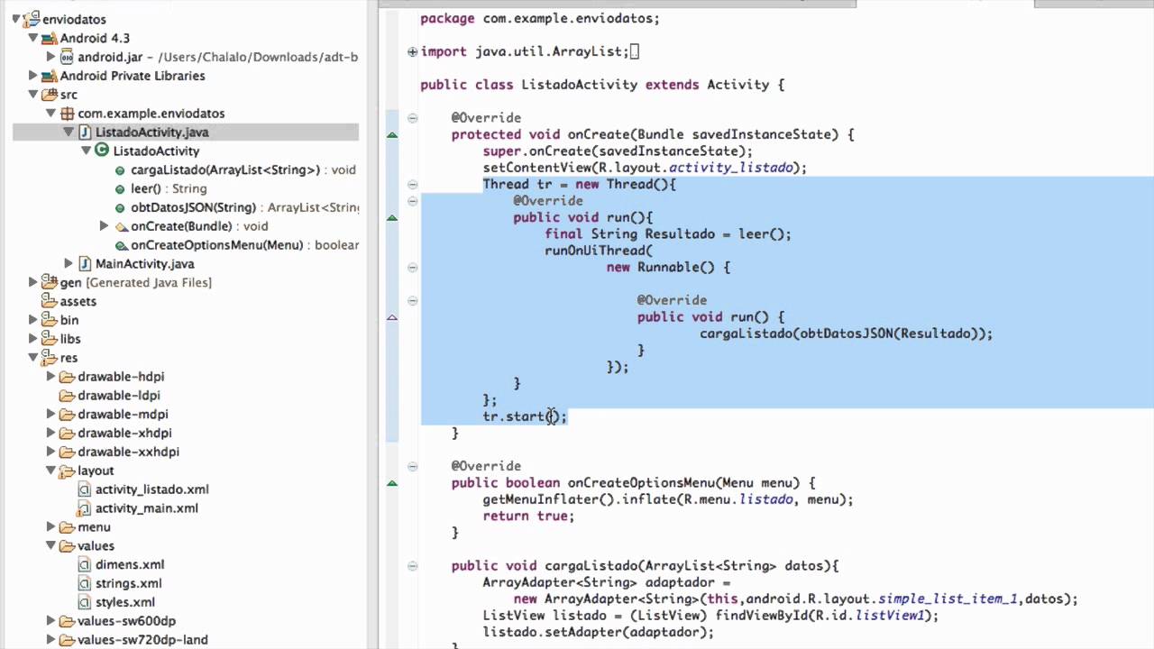The width and height of the screenshot is (1154, 649).
Task: Click "listado.setAdapter(adaptador);" line
Action: click(598, 632)
